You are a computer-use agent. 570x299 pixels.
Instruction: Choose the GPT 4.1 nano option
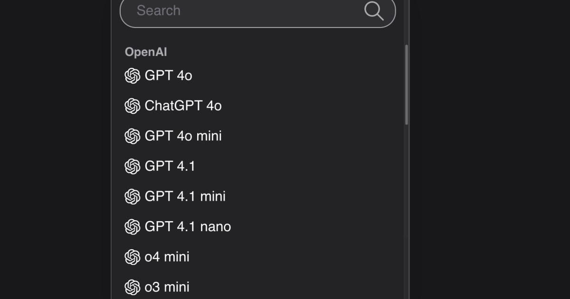[188, 227]
